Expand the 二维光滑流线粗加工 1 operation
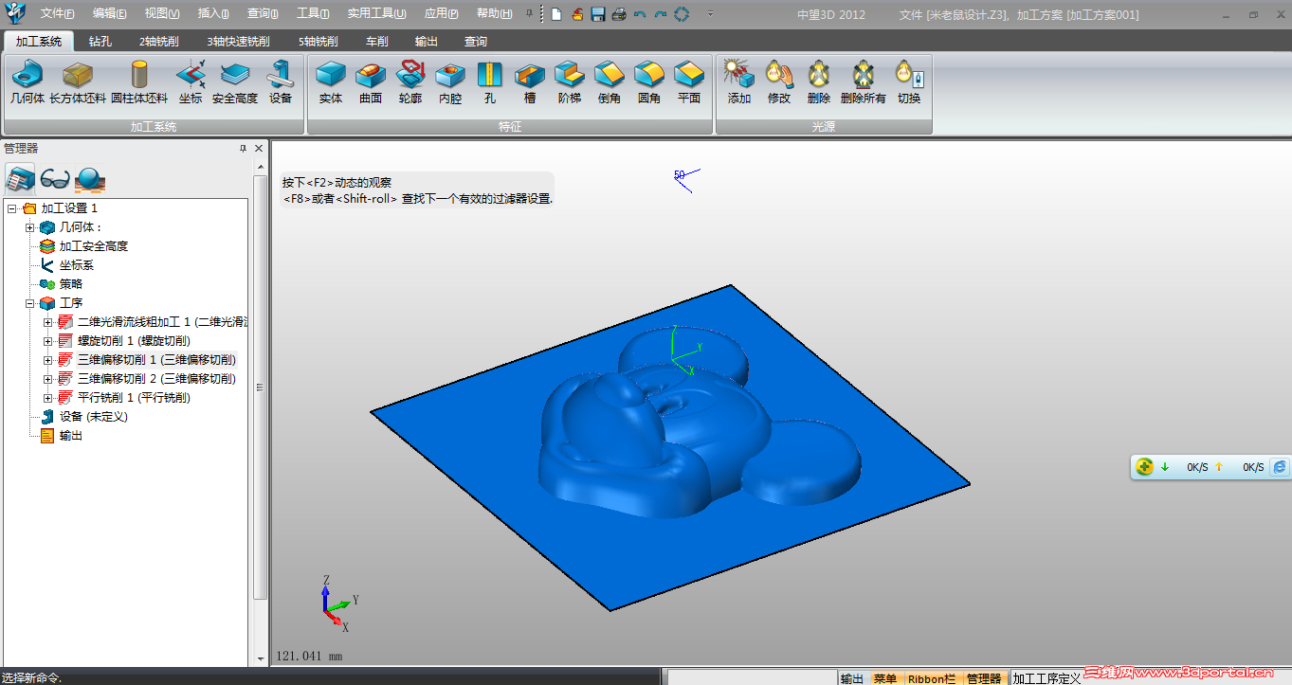1292x685 pixels. click(47, 322)
